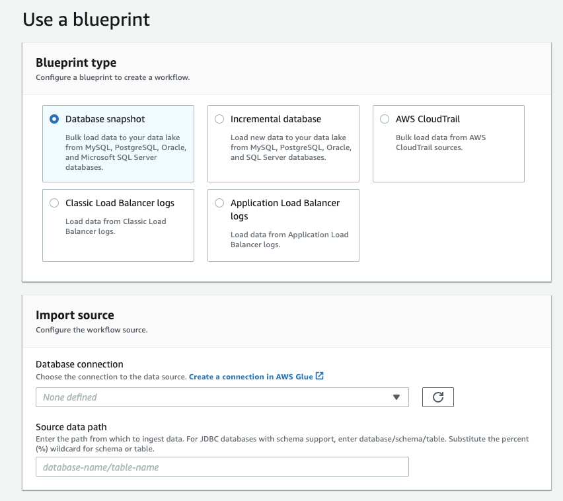The image size is (563, 501).
Task: Click the refresh connections icon button
Action: click(x=437, y=397)
